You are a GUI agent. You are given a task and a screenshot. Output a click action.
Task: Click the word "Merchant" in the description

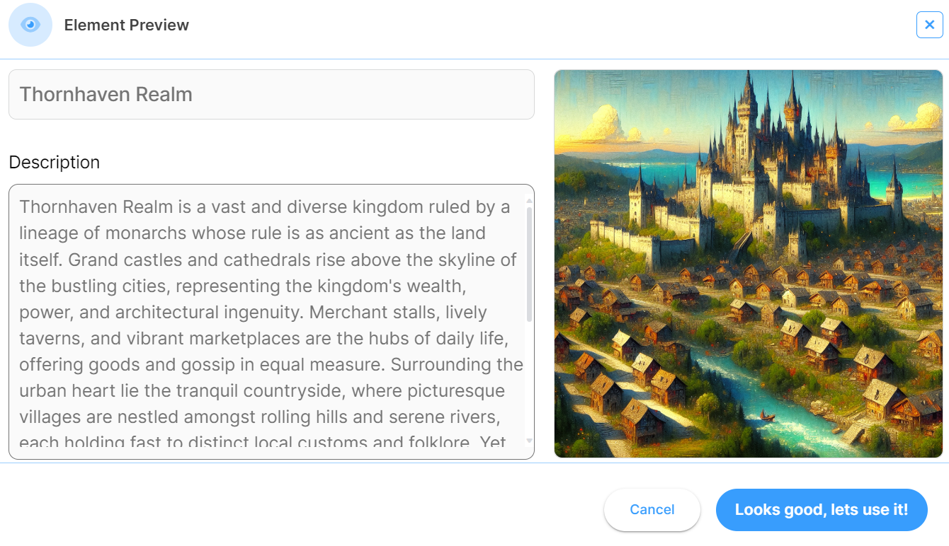tap(343, 313)
